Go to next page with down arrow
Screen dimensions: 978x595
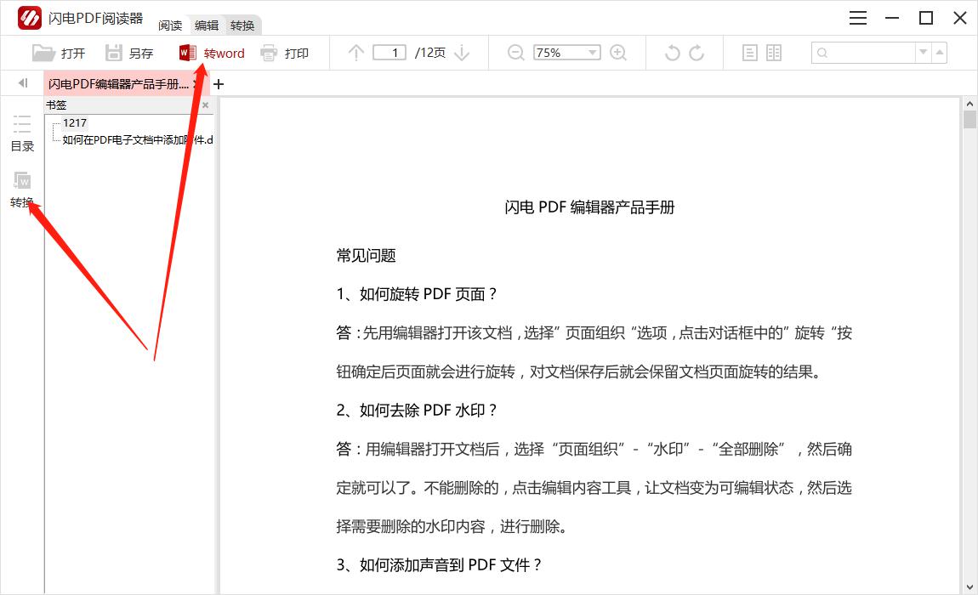click(x=462, y=53)
